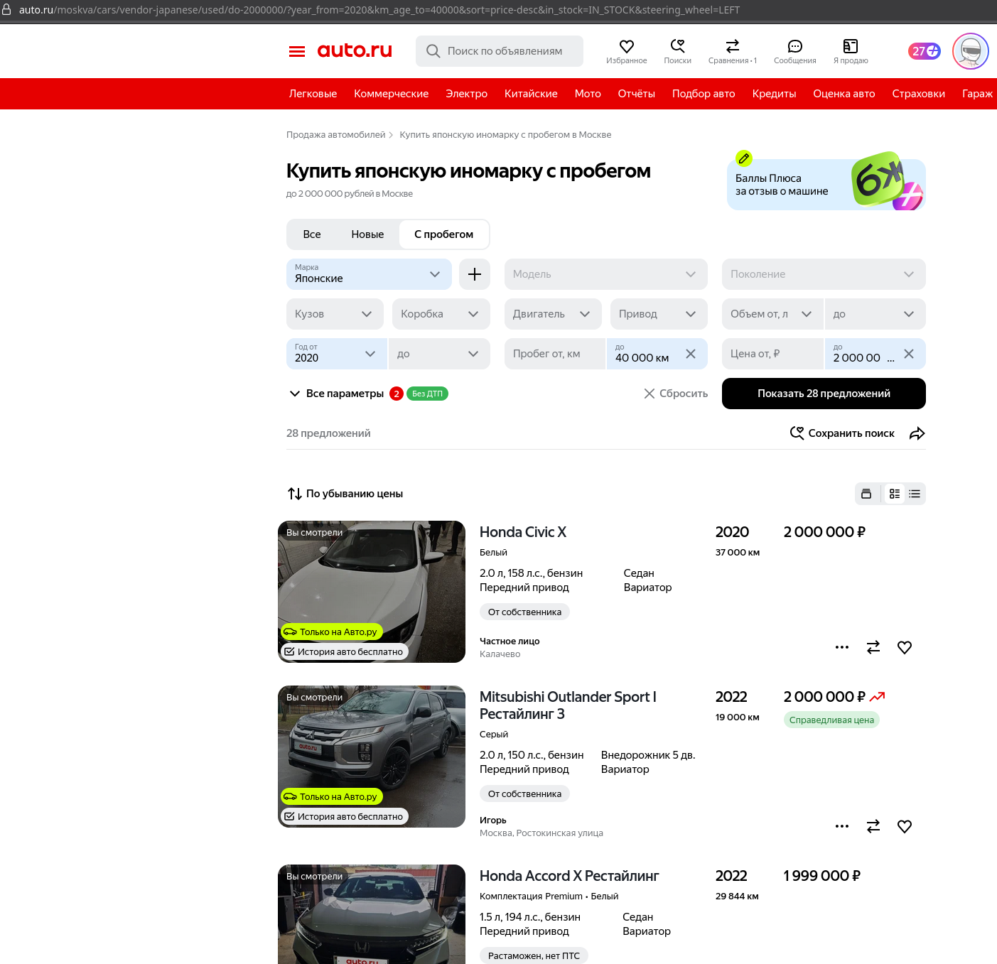Open Китайские in navigation bar
This screenshot has height=964, width=997.
[531, 94]
